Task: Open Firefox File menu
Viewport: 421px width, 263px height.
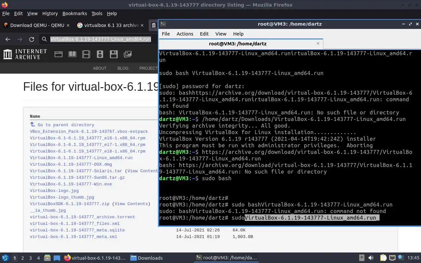Action: pos(6,13)
